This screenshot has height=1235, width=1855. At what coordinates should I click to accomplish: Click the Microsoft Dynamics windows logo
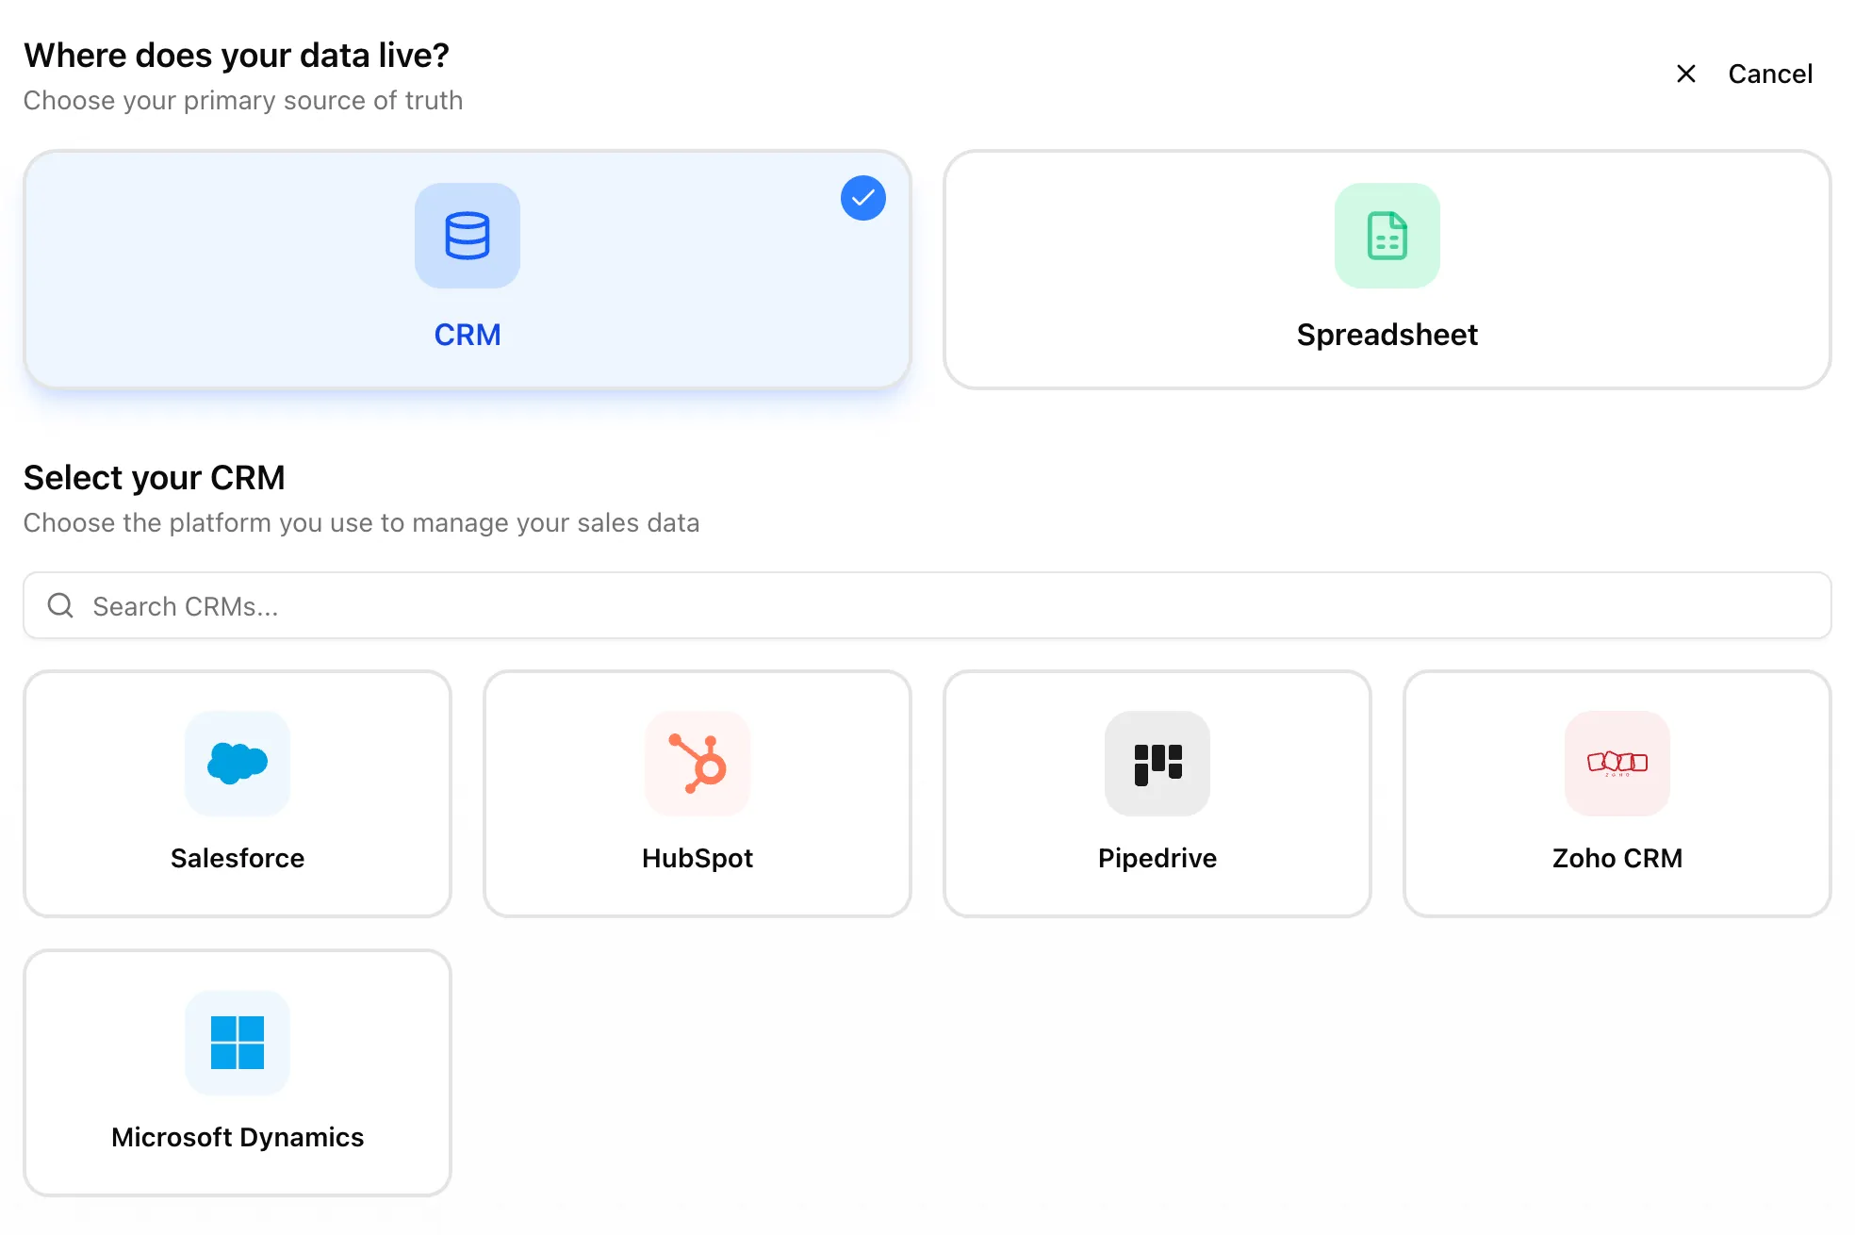[x=238, y=1043]
